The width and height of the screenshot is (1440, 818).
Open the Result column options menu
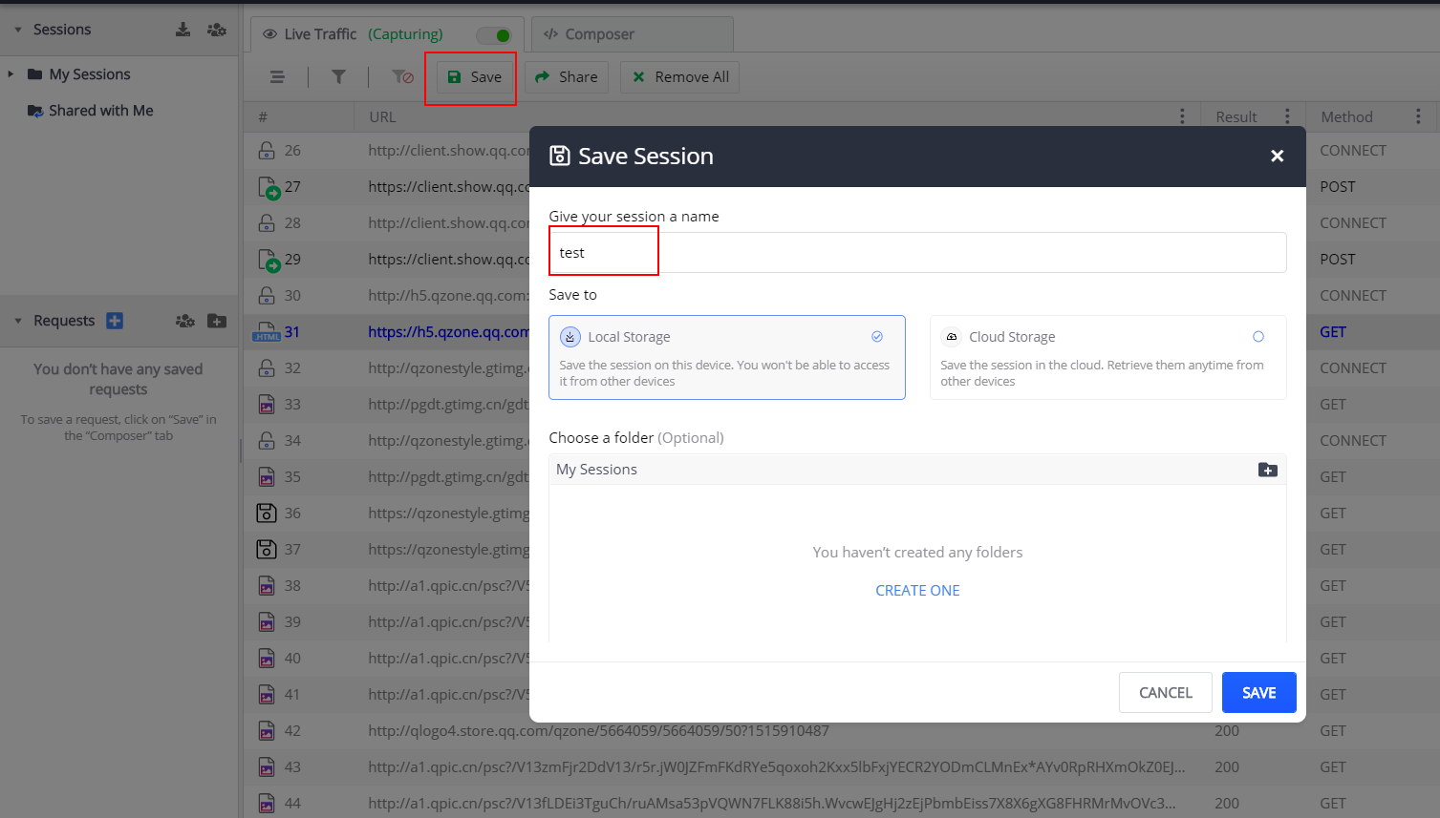[x=1287, y=116]
